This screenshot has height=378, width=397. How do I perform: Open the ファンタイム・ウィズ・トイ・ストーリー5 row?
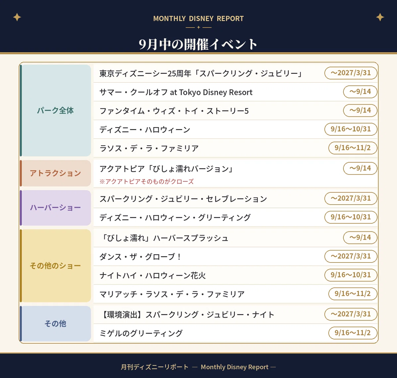tap(236, 111)
